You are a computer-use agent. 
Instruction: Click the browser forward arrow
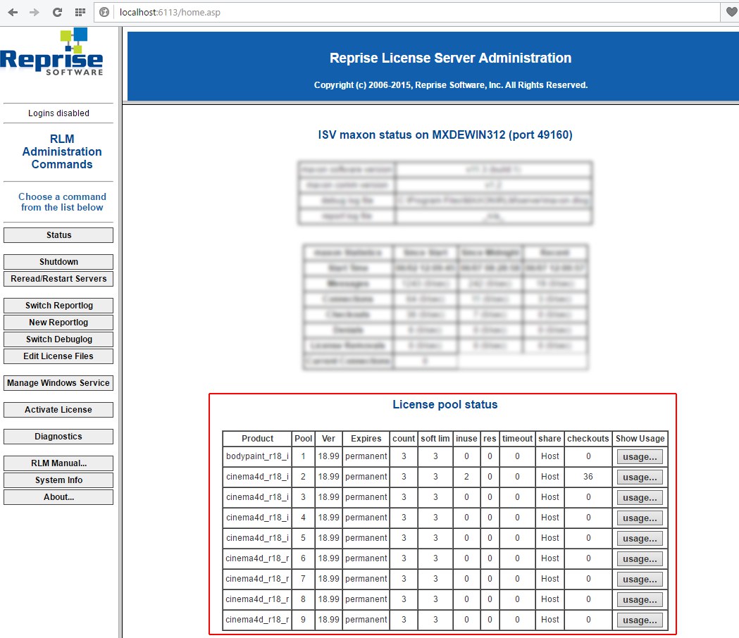[x=35, y=13]
